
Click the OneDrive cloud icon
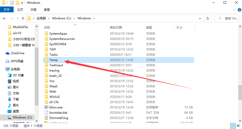(8, 53)
